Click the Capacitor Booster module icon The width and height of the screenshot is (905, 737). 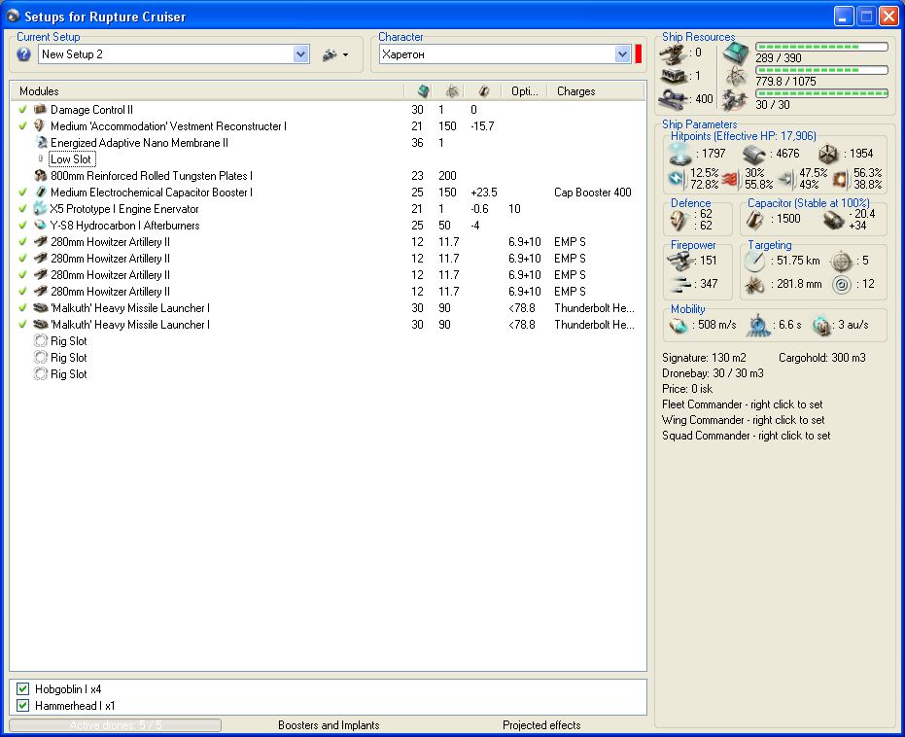(41, 193)
